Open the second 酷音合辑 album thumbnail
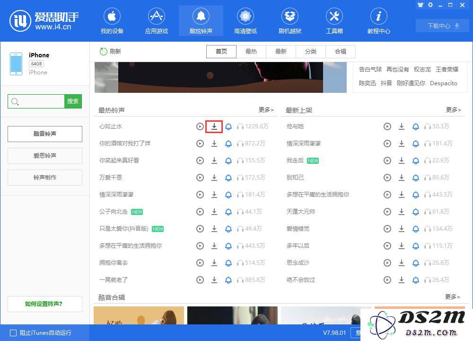The image size is (473, 341). pyautogui.click(x=232, y=315)
